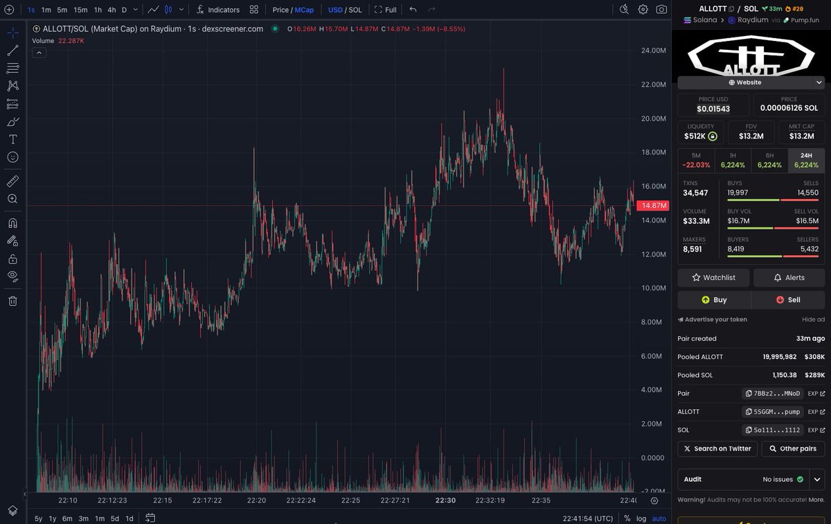Expand the chevron beside the Website button
This screenshot has width=831, height=524.
click(819, 82)
